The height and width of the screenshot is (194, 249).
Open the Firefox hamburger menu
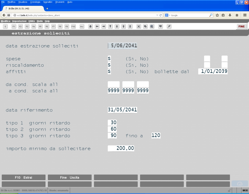245,15
